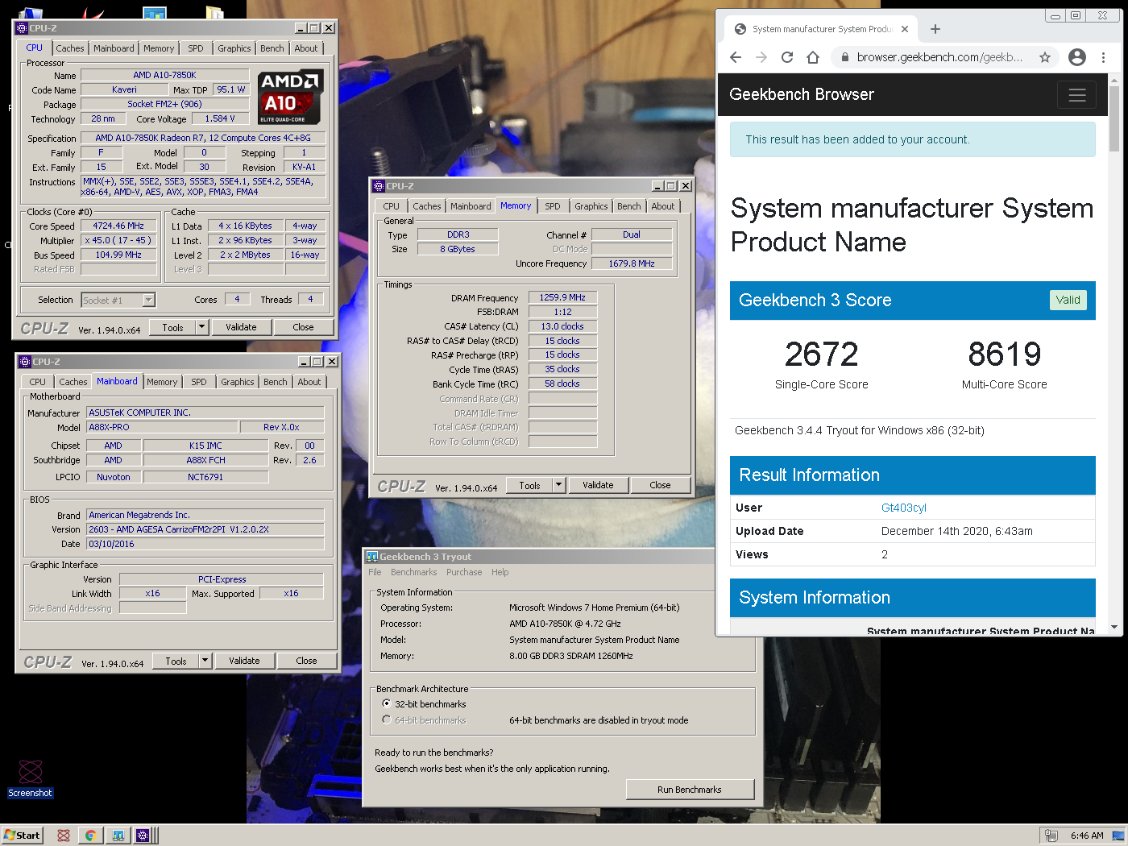Click the show desktop tray icon
The image size is (1128, 846).
pyautogui.click(x=1118, y=836)
